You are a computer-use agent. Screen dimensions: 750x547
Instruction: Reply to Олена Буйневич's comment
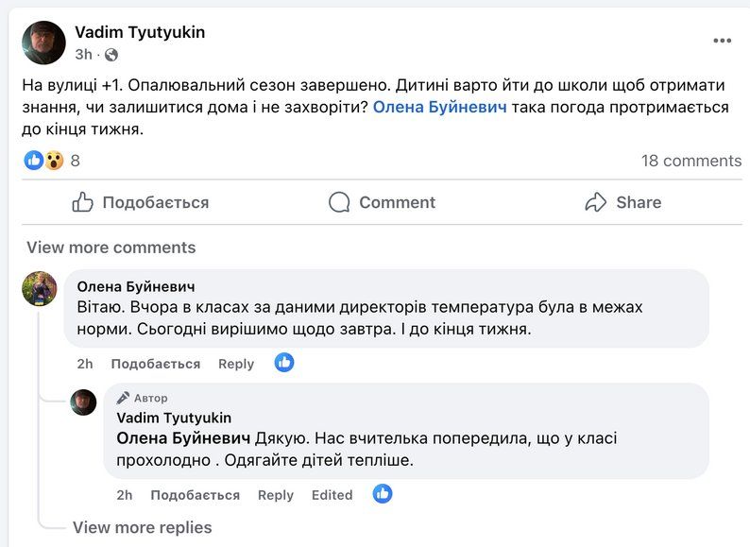[x=236, y=364]
